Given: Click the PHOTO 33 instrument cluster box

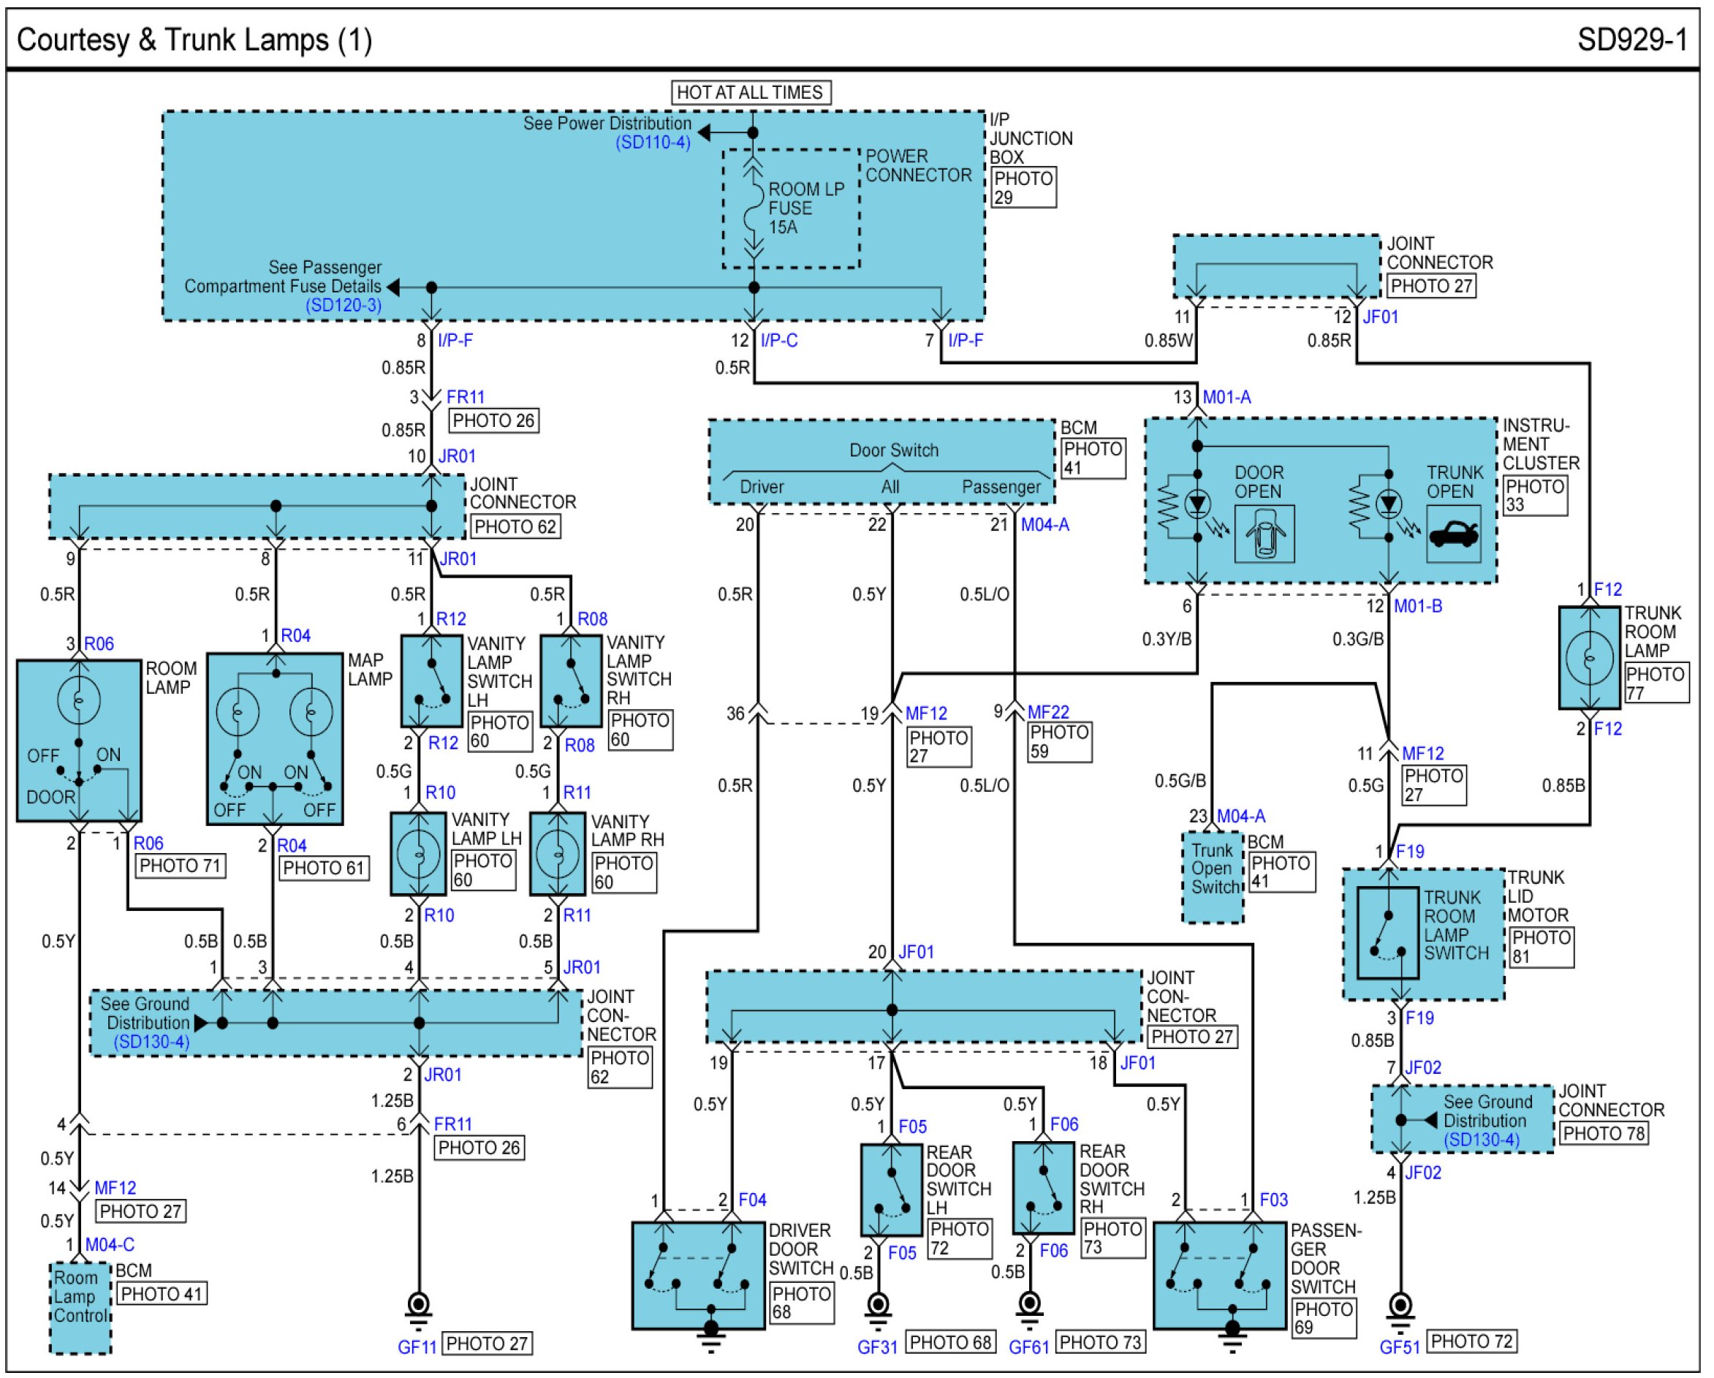Looking at the screenshot, I should [1534, 496].
